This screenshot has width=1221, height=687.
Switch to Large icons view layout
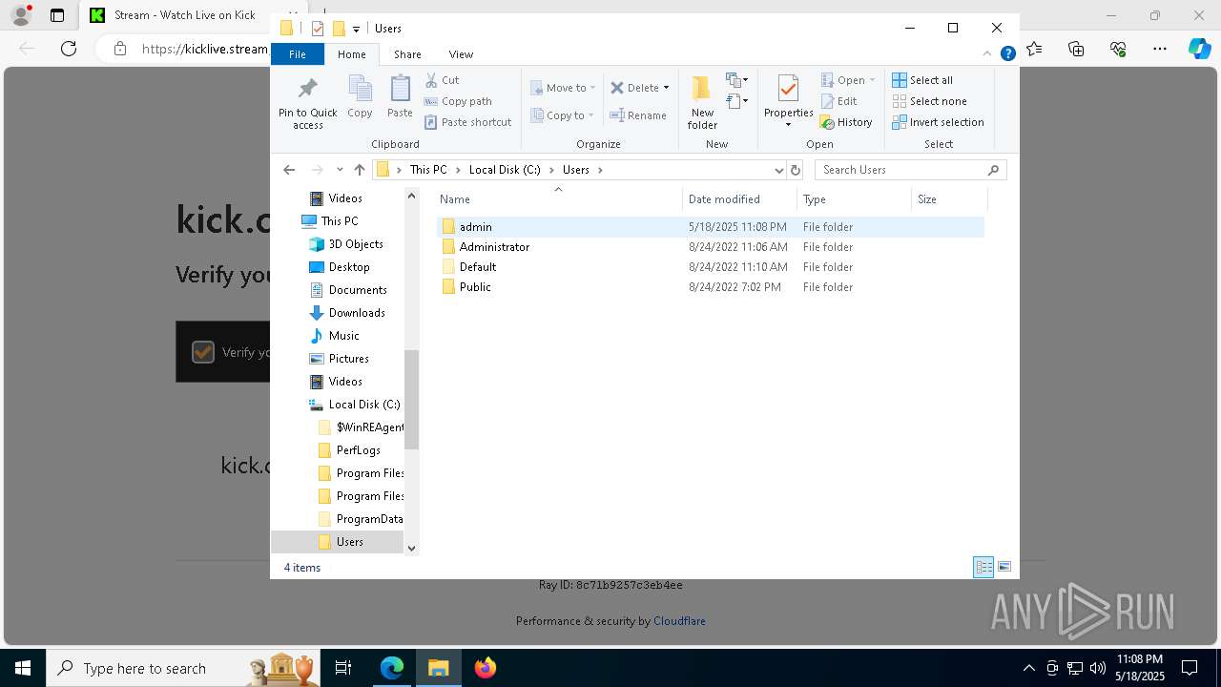1004,567
